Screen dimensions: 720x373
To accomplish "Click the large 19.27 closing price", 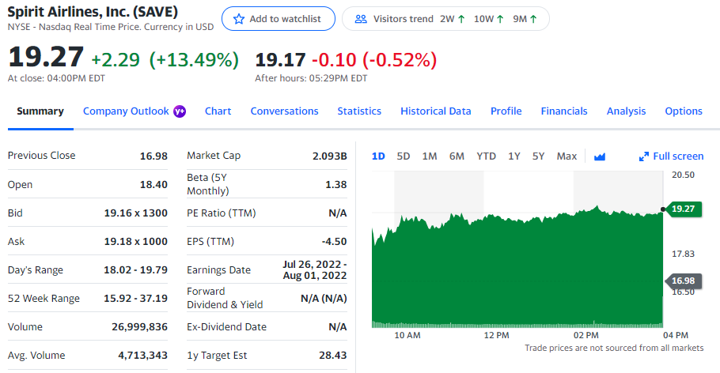I will click(46, 57).
